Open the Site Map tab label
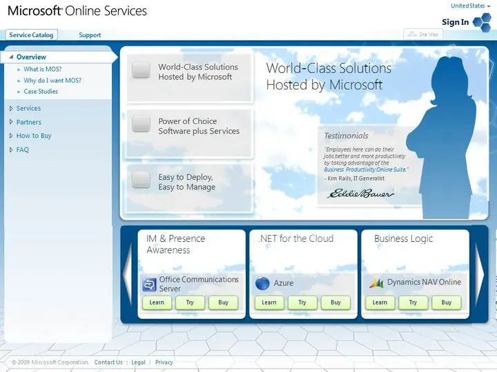Viewport: 497px width, 372px height. [429, 34]
